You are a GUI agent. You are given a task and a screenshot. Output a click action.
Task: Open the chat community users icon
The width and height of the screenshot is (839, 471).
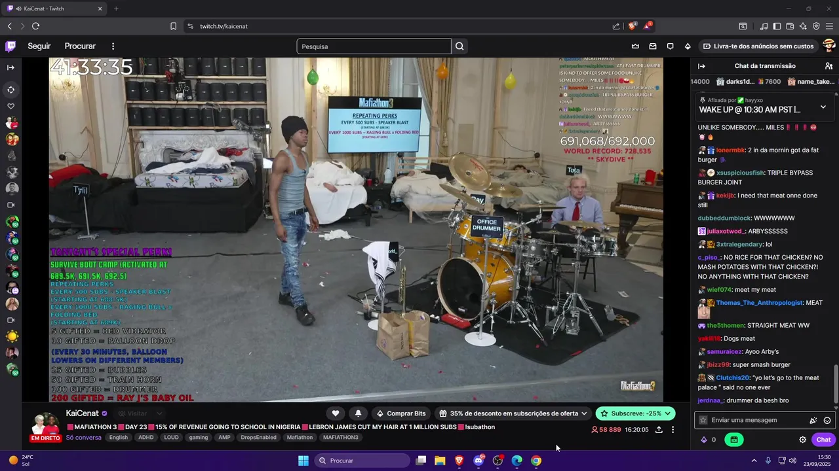[829, 66]
